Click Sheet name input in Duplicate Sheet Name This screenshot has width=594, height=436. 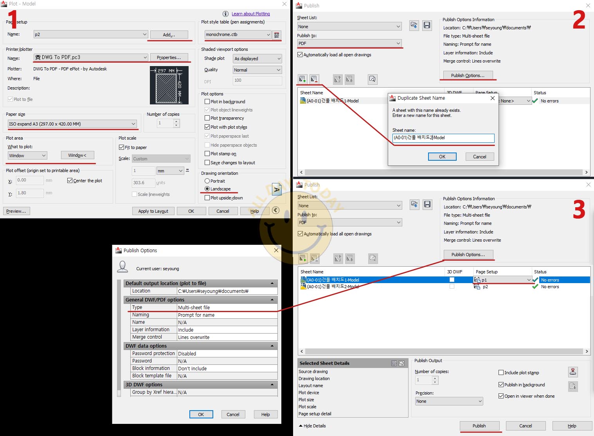click(443, 138)
